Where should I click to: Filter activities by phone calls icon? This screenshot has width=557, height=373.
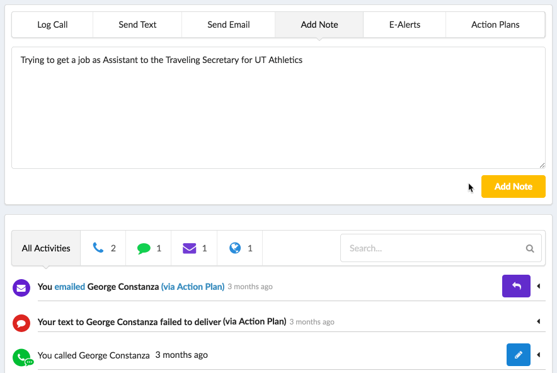[98, 248]
